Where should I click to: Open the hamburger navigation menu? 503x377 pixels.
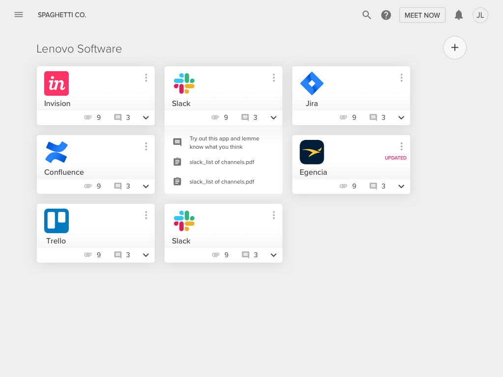[19, 15]
